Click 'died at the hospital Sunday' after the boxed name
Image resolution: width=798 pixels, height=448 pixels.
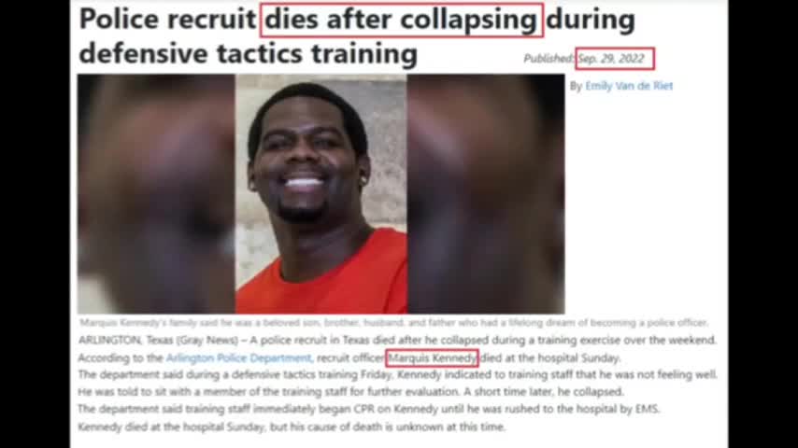[550, 358]
